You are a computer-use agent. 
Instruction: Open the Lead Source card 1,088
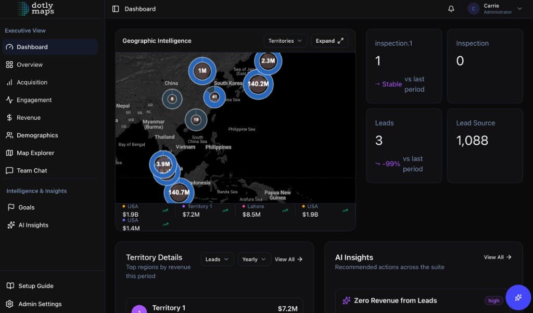tap(485, 146)
